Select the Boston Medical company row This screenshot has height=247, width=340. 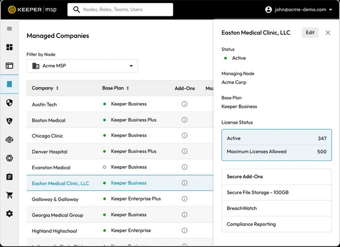[48, 120]
